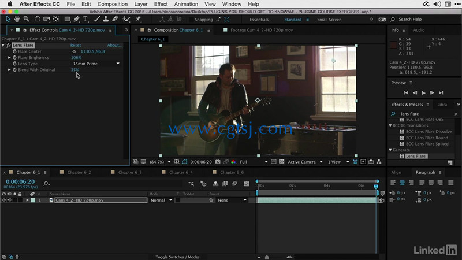The height and width of the screenshot is (260, 462).
Task: Click the current-time indicator in timeline
Action: click(x=376, y=187)
